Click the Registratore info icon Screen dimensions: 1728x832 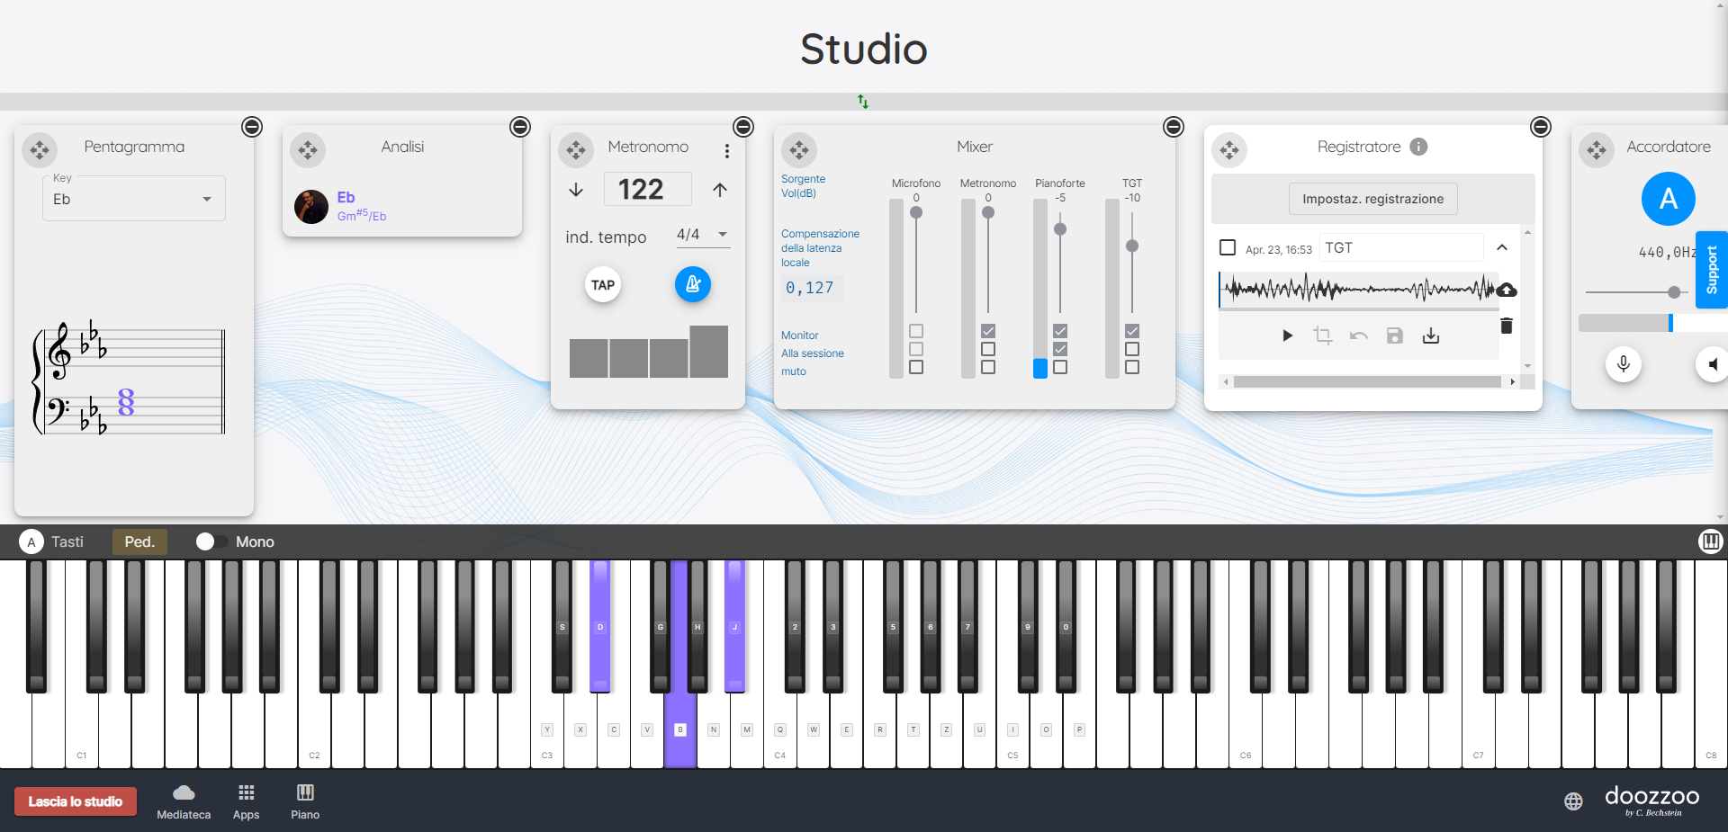tap(1418, 147)
